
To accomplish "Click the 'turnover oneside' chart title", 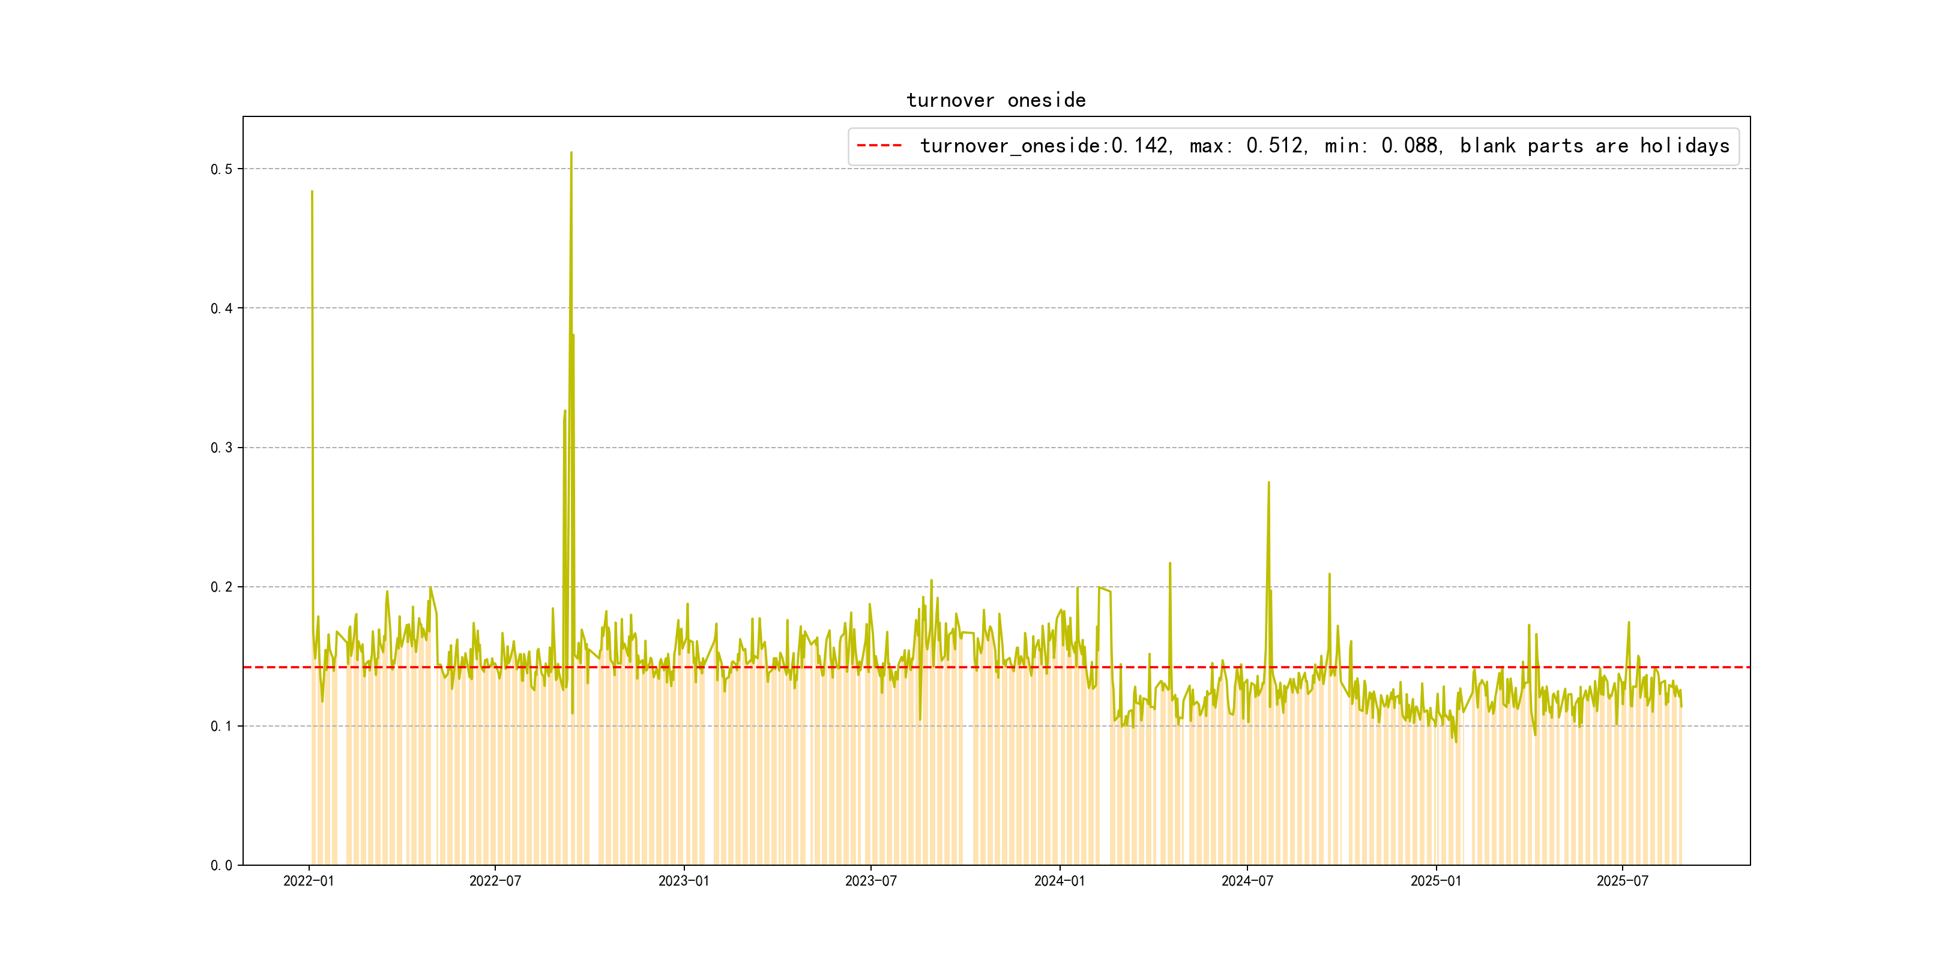I will 996,100.
